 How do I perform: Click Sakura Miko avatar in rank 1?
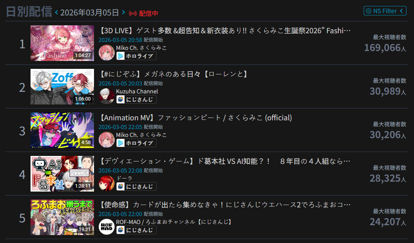coord(106,53)
